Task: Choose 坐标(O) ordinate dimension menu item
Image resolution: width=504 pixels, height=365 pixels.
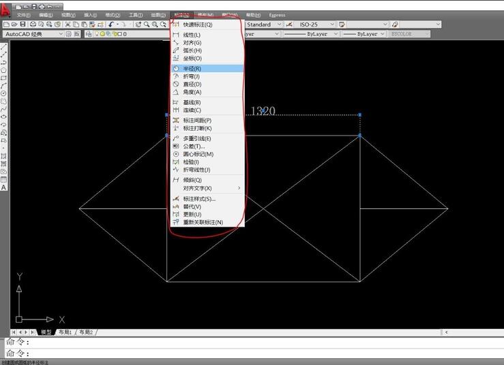Action: pos(207,58)
